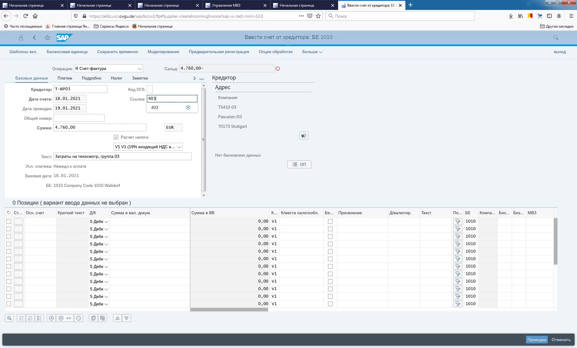
Task: Tick the Бе... checkbox in last visible row
Action: coord(330,304)
